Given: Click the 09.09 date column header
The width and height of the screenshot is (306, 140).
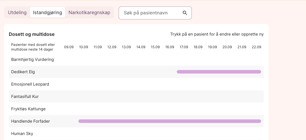Looking at the screenshot, I should coord(69,47).
